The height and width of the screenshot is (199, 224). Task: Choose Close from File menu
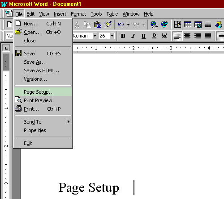click(43, 41)
